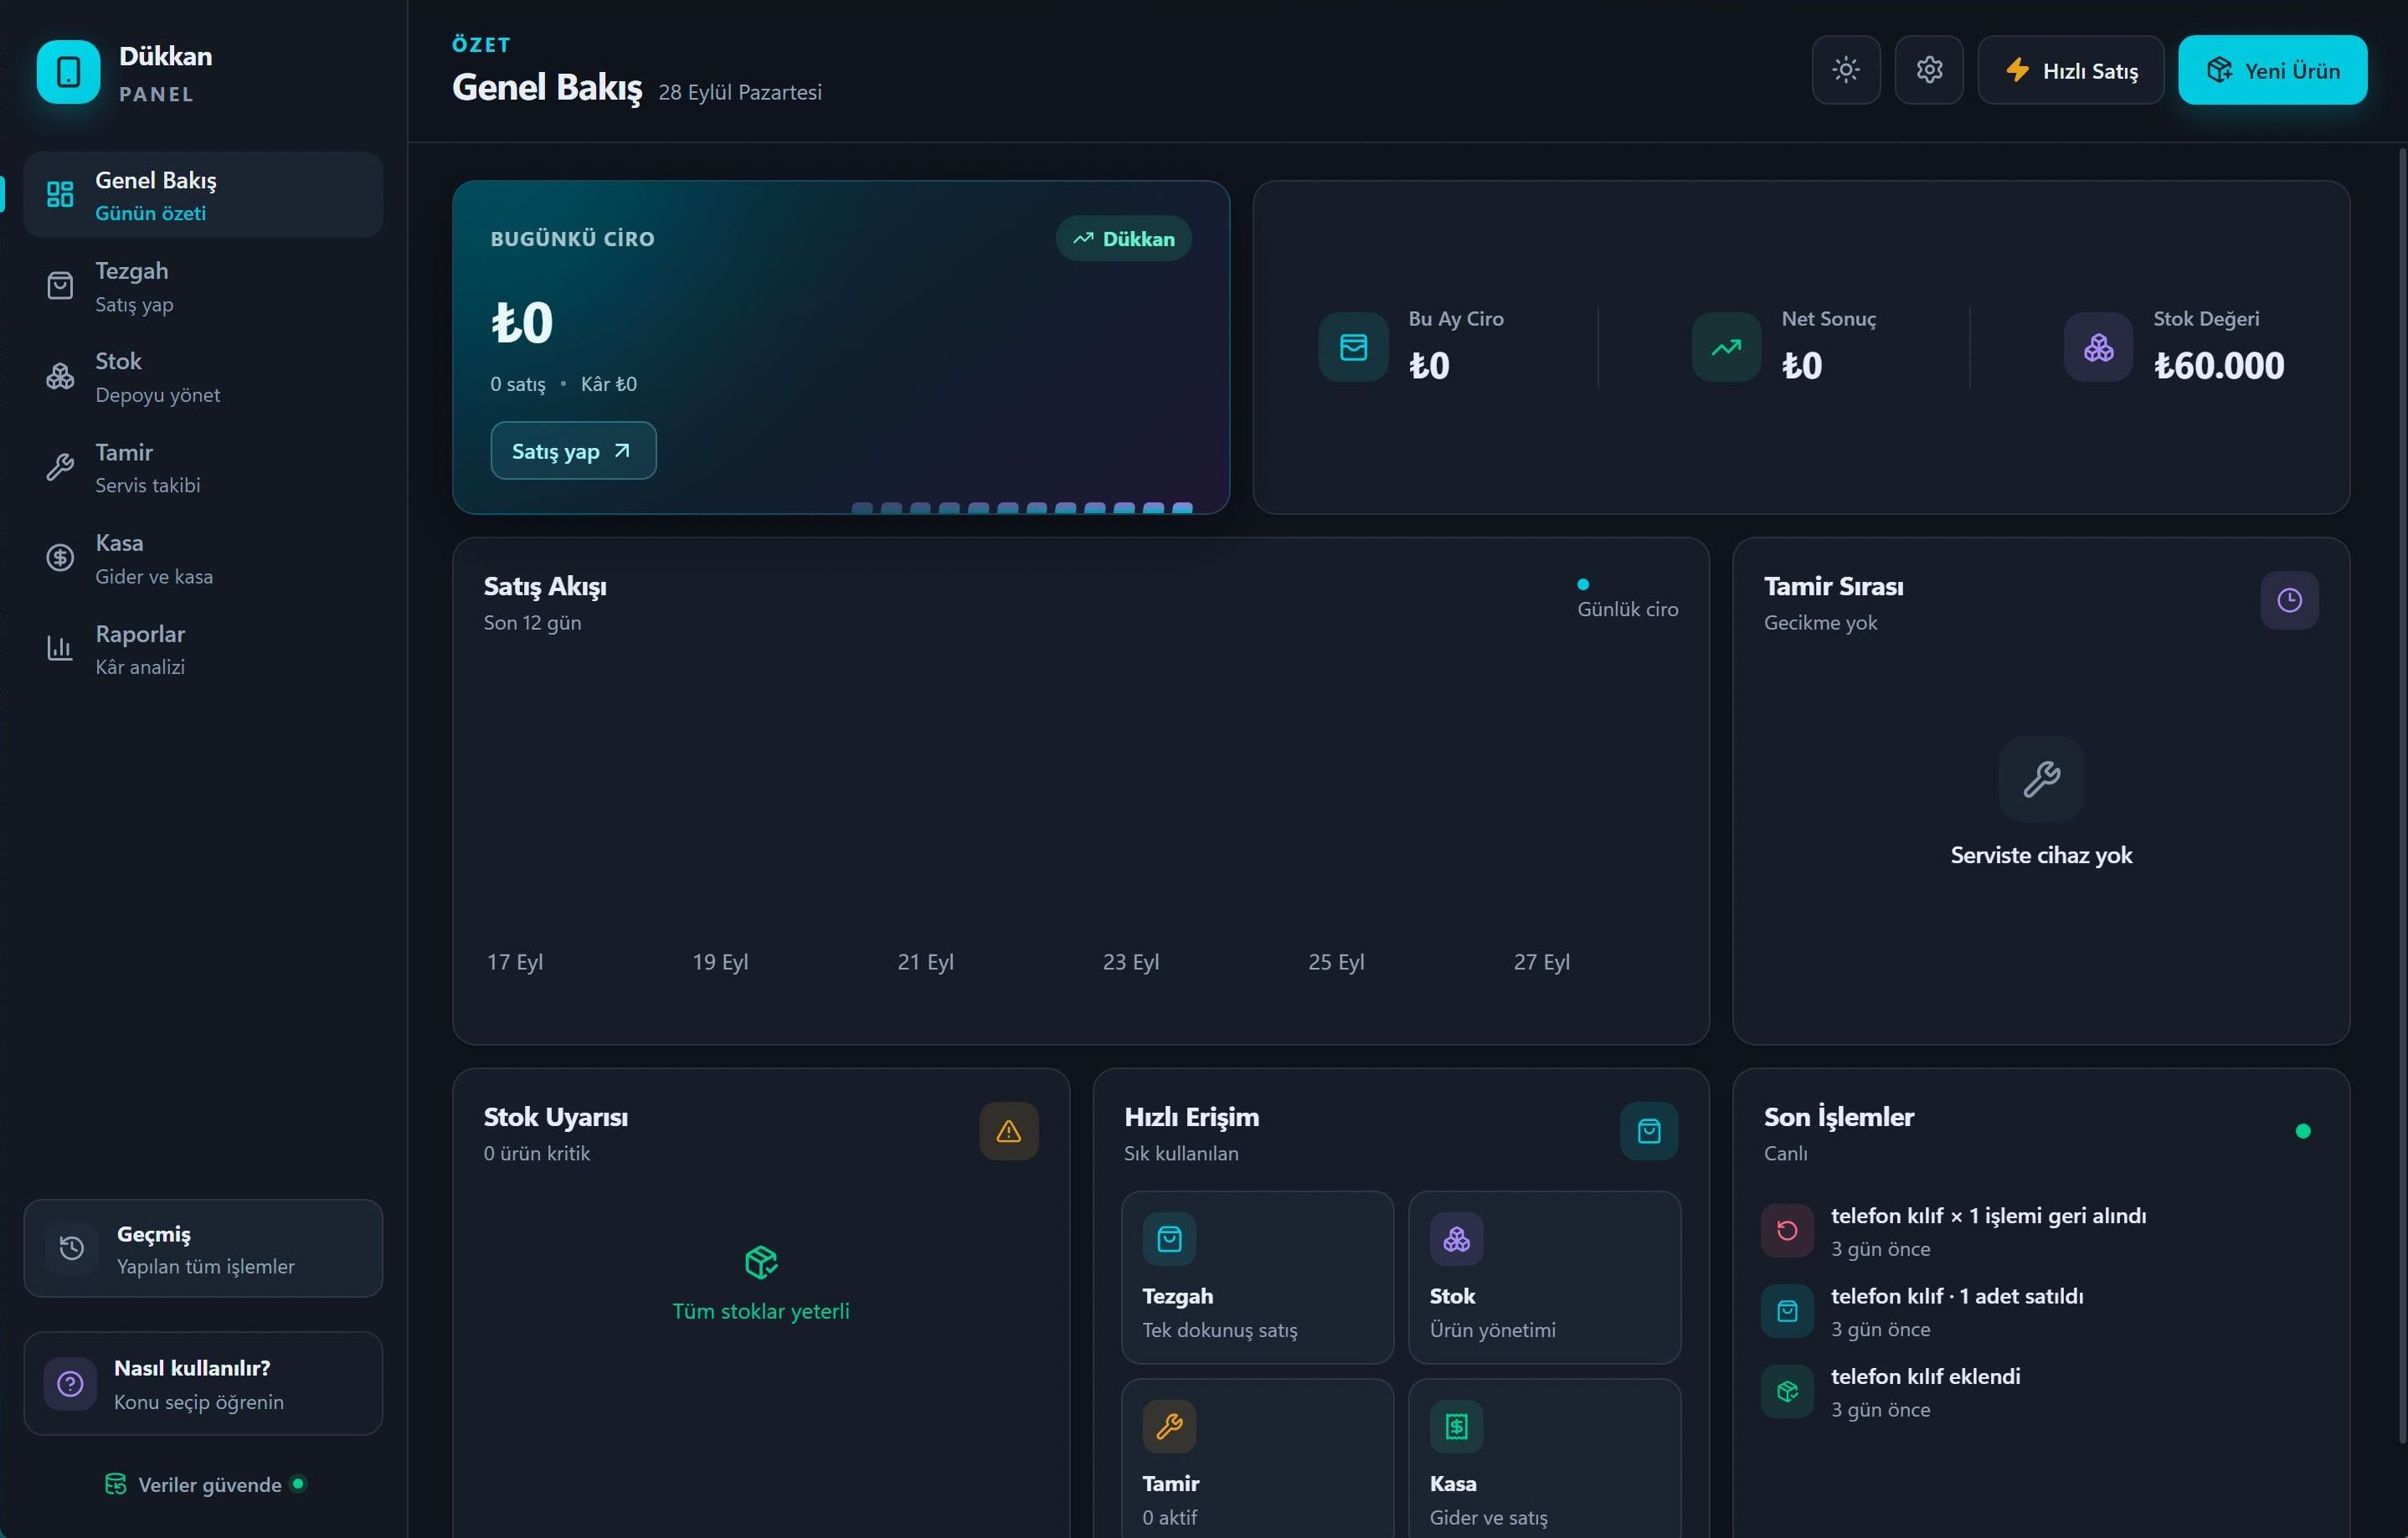Open the Stok Ürün yönetimi card

(x=1544, y=1277)
